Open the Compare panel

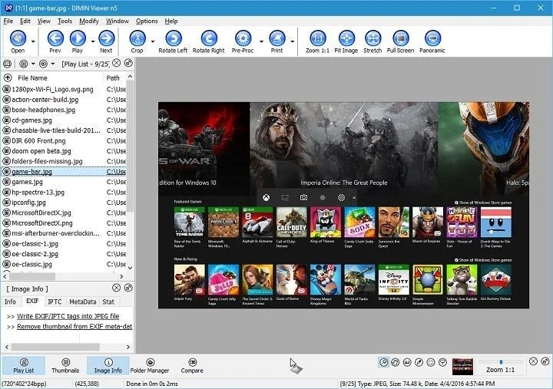pyautogui.click(x=192, y=365)
